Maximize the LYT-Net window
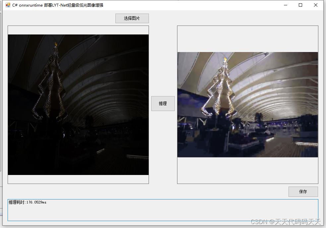The image size is (326, 228). coord(300,5)
